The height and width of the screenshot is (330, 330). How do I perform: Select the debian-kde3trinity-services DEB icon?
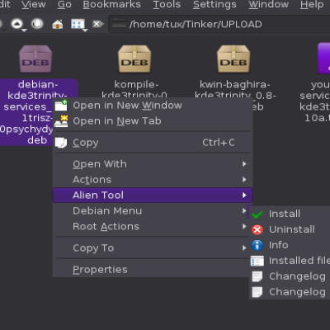[x=35, y=59]
